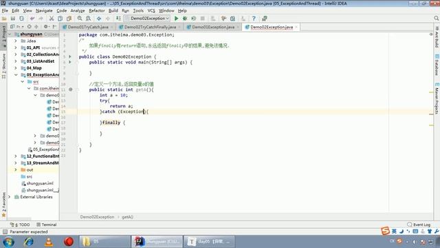Expand the 04_Map module
Image resolution: width=440 pixels, height=248 pixels.
pos(16,68)
